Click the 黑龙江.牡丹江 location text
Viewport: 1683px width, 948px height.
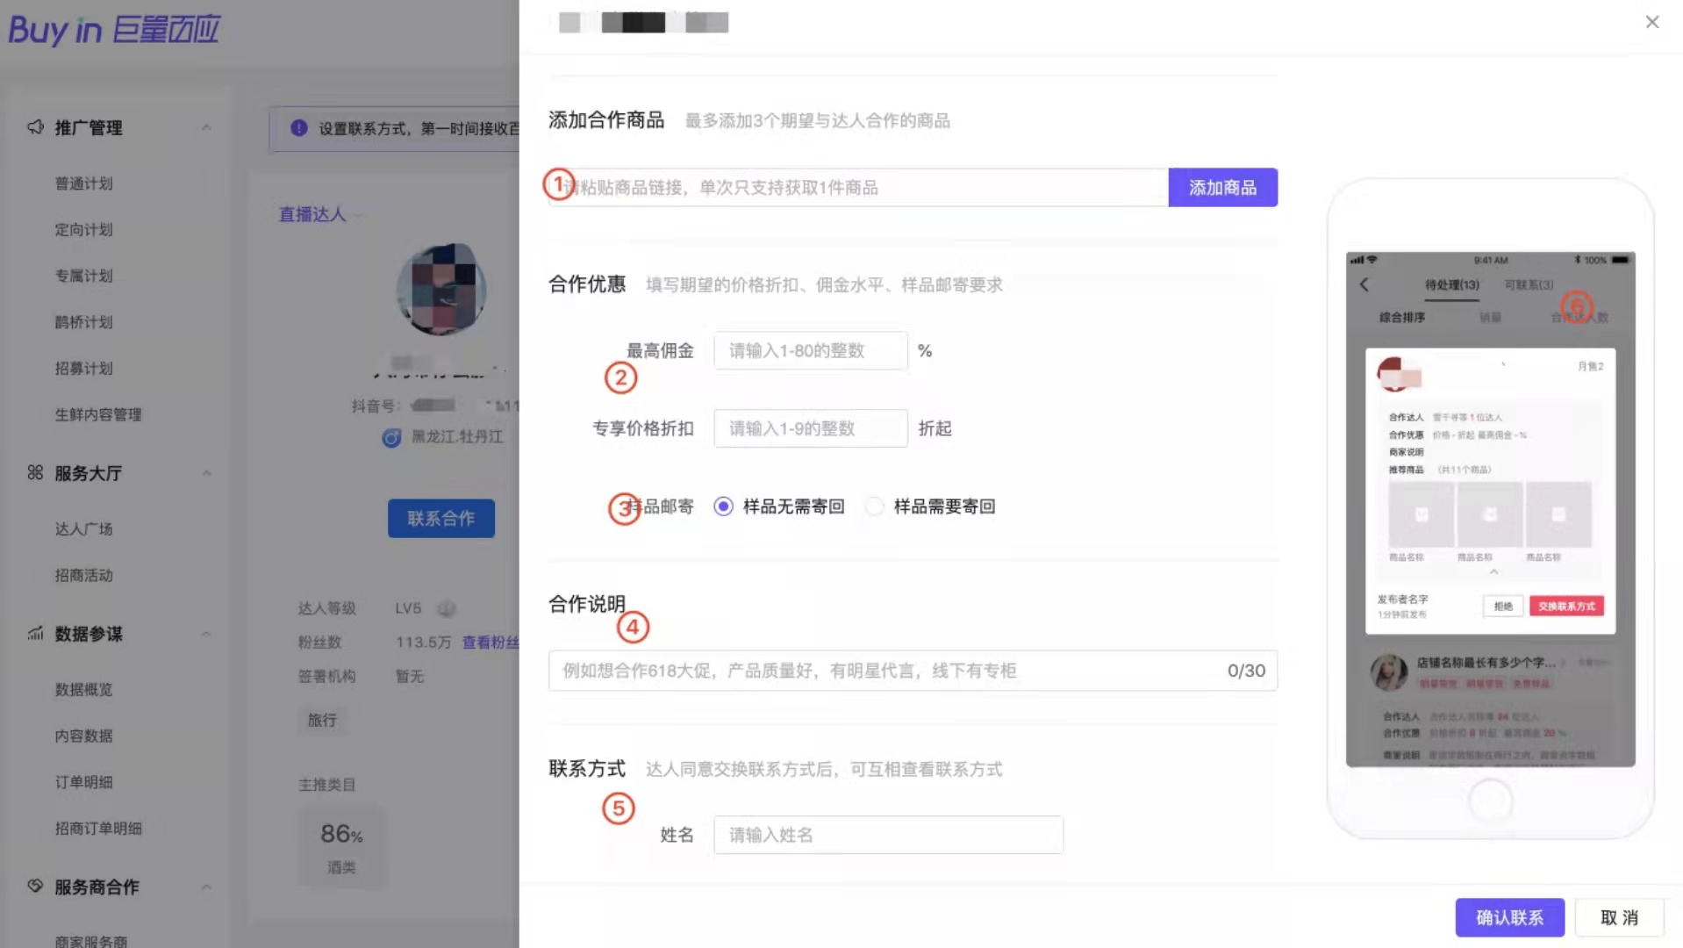pyautogui.click(x=457, y=436)
